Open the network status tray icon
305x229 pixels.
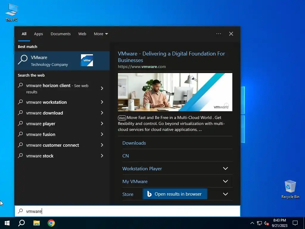click(259, 223)
